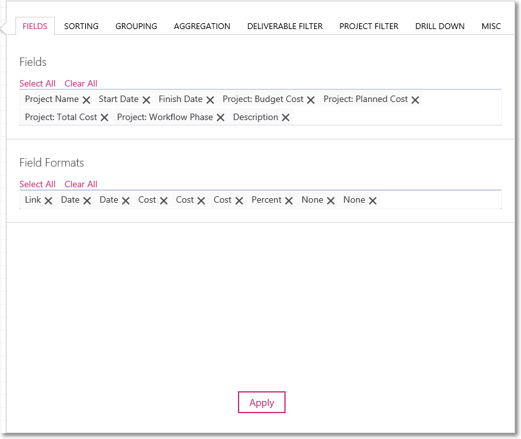Switch to the SORTING tab

click(81, 26)
